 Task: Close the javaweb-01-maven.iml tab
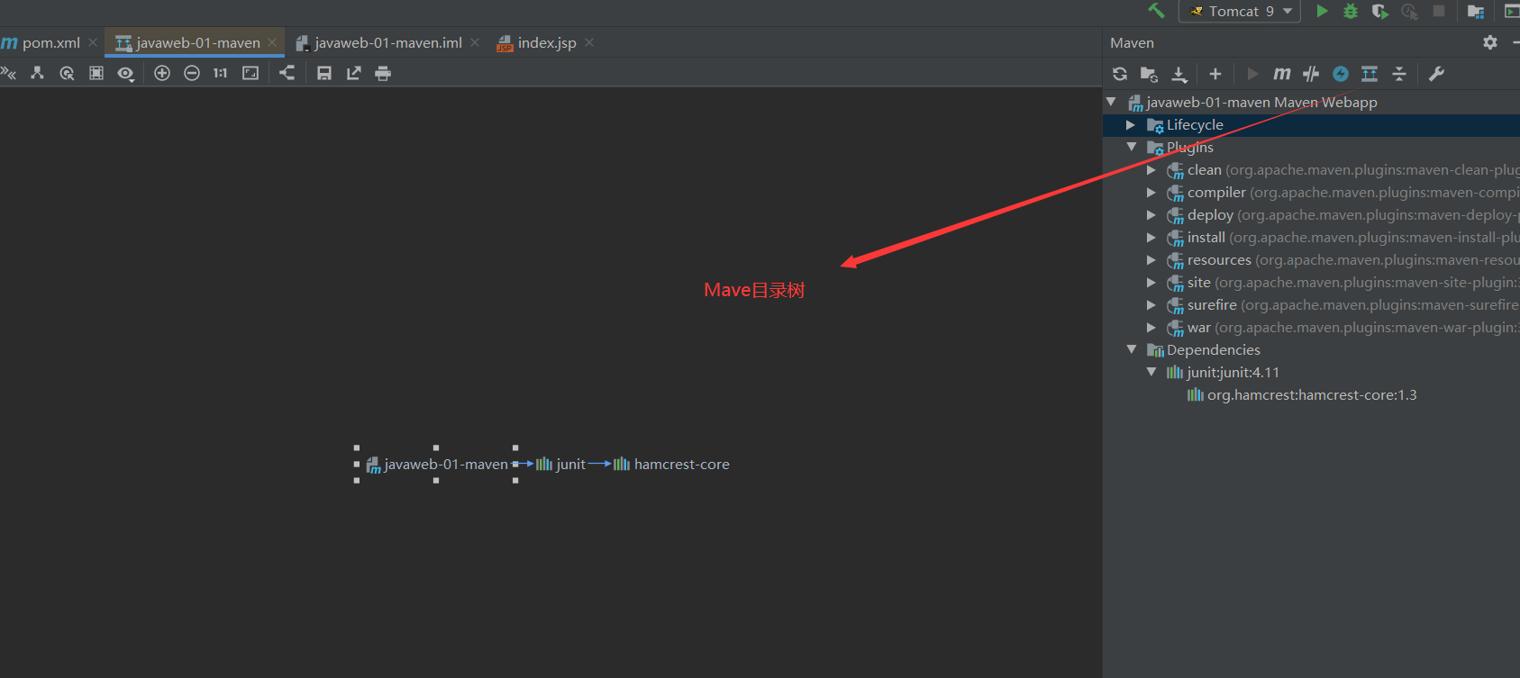[x=475, y=42]
